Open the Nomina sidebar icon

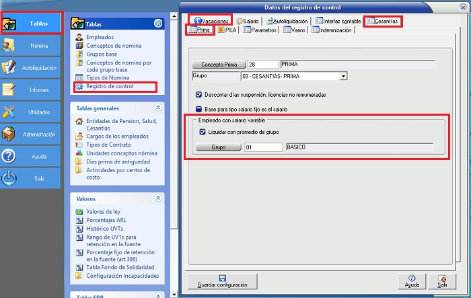click(x=9, y=46)
